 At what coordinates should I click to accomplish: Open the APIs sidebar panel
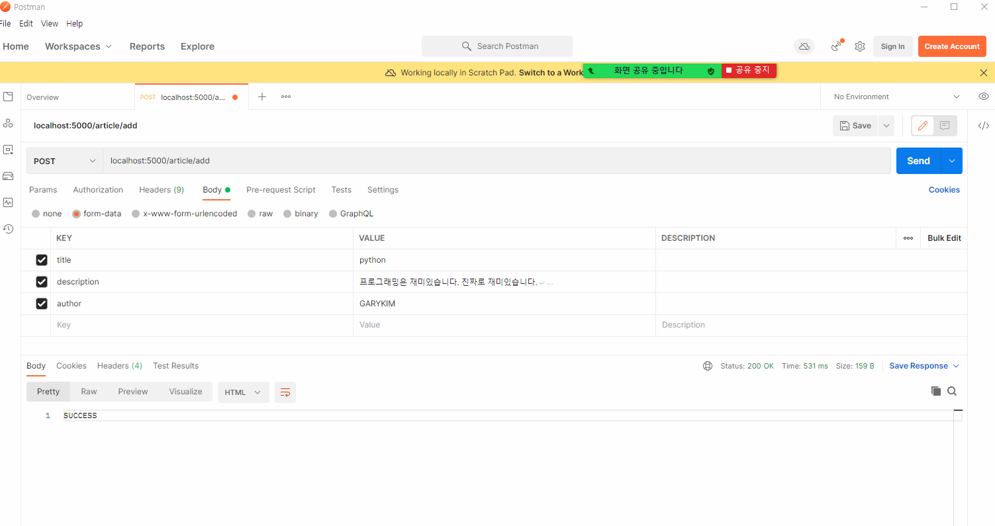[x=8, y=123]
